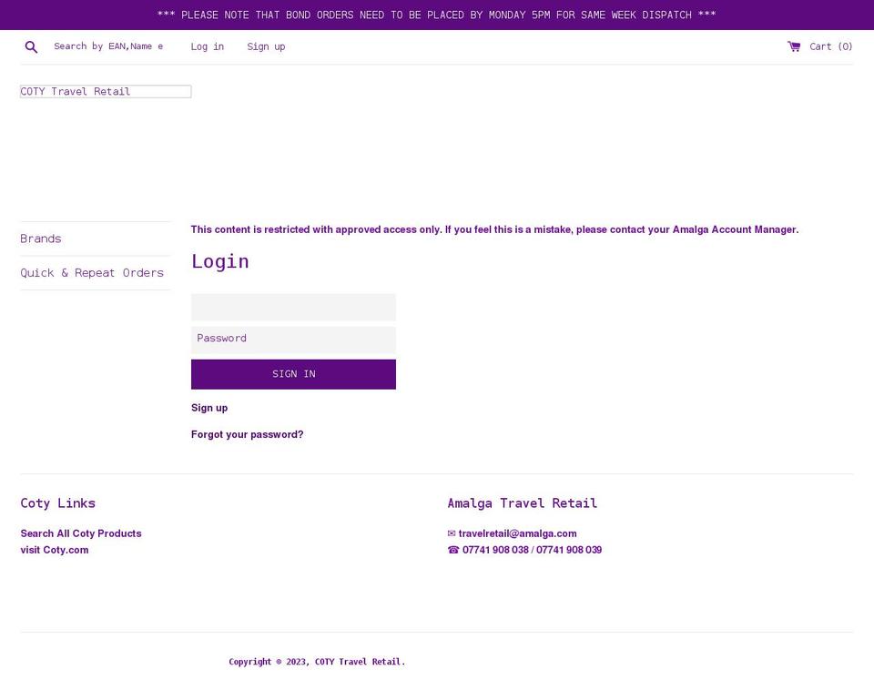This screenshot has height=690, width=874.
Task: Click the shopping cart icon
Action: (x=794, y=46)
